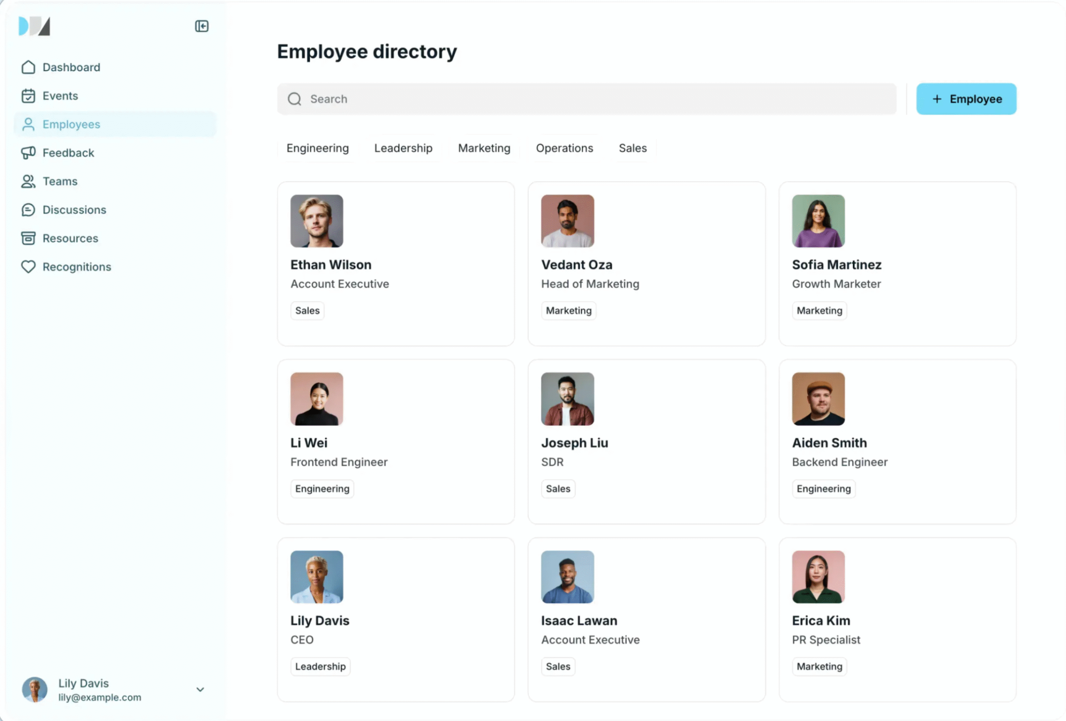Click the Discussions chat bubble icon
1066x721 pixels.
click(x=28, y=210)
